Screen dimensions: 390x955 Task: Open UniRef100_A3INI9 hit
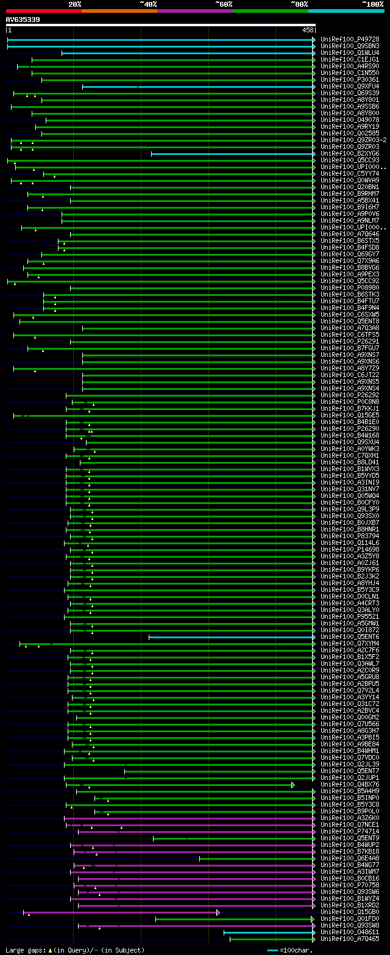tap(350, 482)
